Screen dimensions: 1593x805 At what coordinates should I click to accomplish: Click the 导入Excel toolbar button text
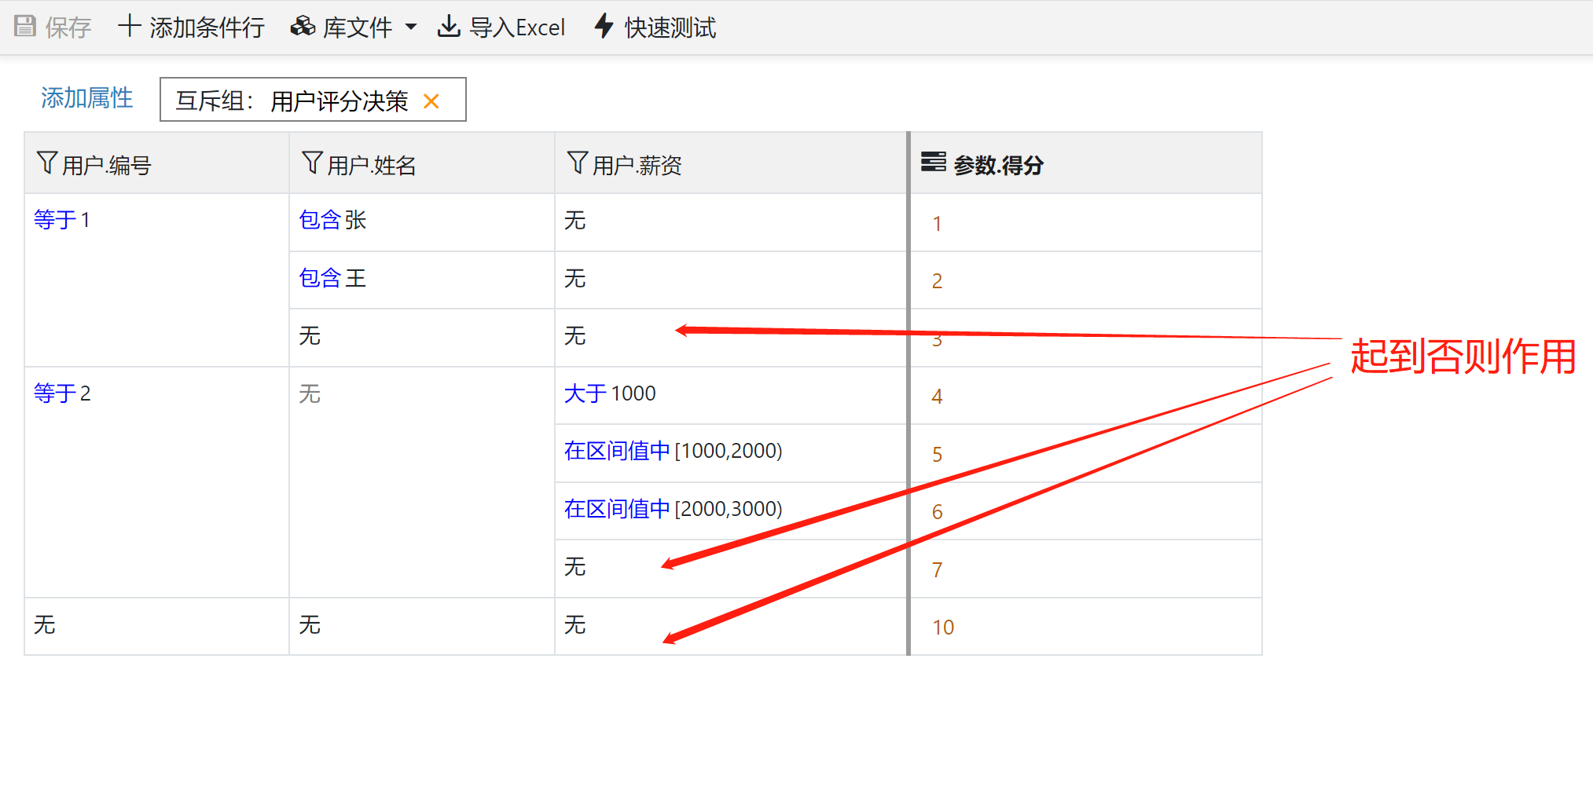coord(516,28)
